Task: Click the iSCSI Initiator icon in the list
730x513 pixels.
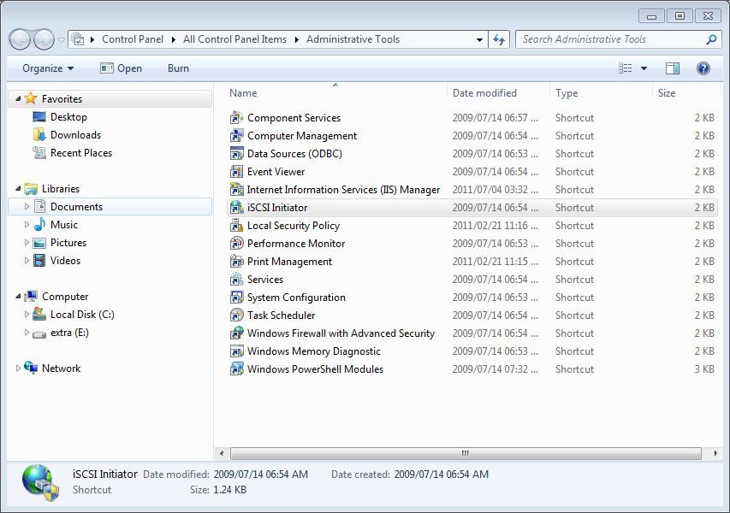Action: [236, 208]
